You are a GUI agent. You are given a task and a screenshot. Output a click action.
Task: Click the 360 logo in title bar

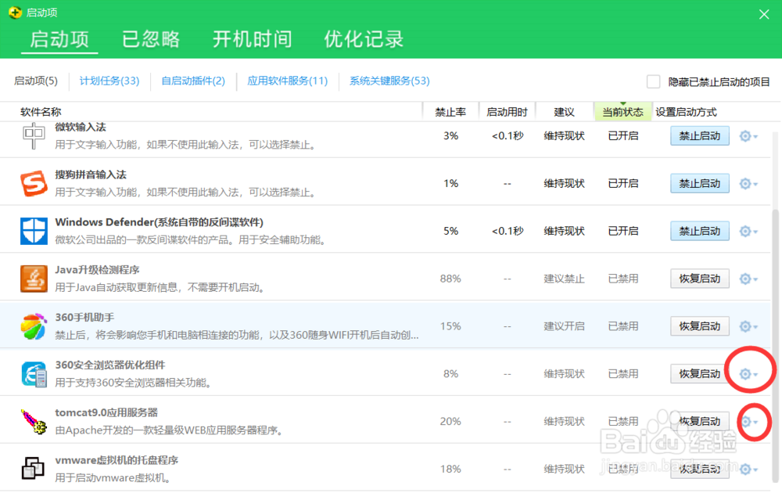click(15, 13)
